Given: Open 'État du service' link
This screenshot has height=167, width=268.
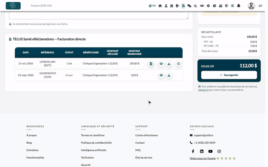Looking at the screenshot, I should click(144, 158).
